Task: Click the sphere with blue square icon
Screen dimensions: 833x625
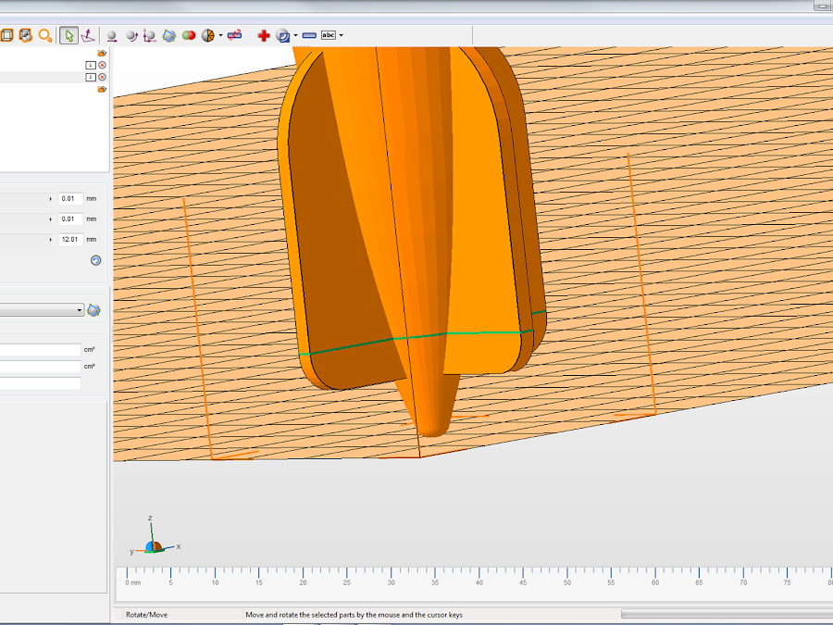Action: point(283,35)
